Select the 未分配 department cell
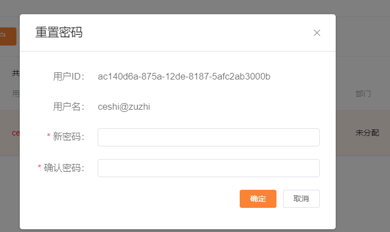Screen dimensions: 390x232 (x=367, y=133)
